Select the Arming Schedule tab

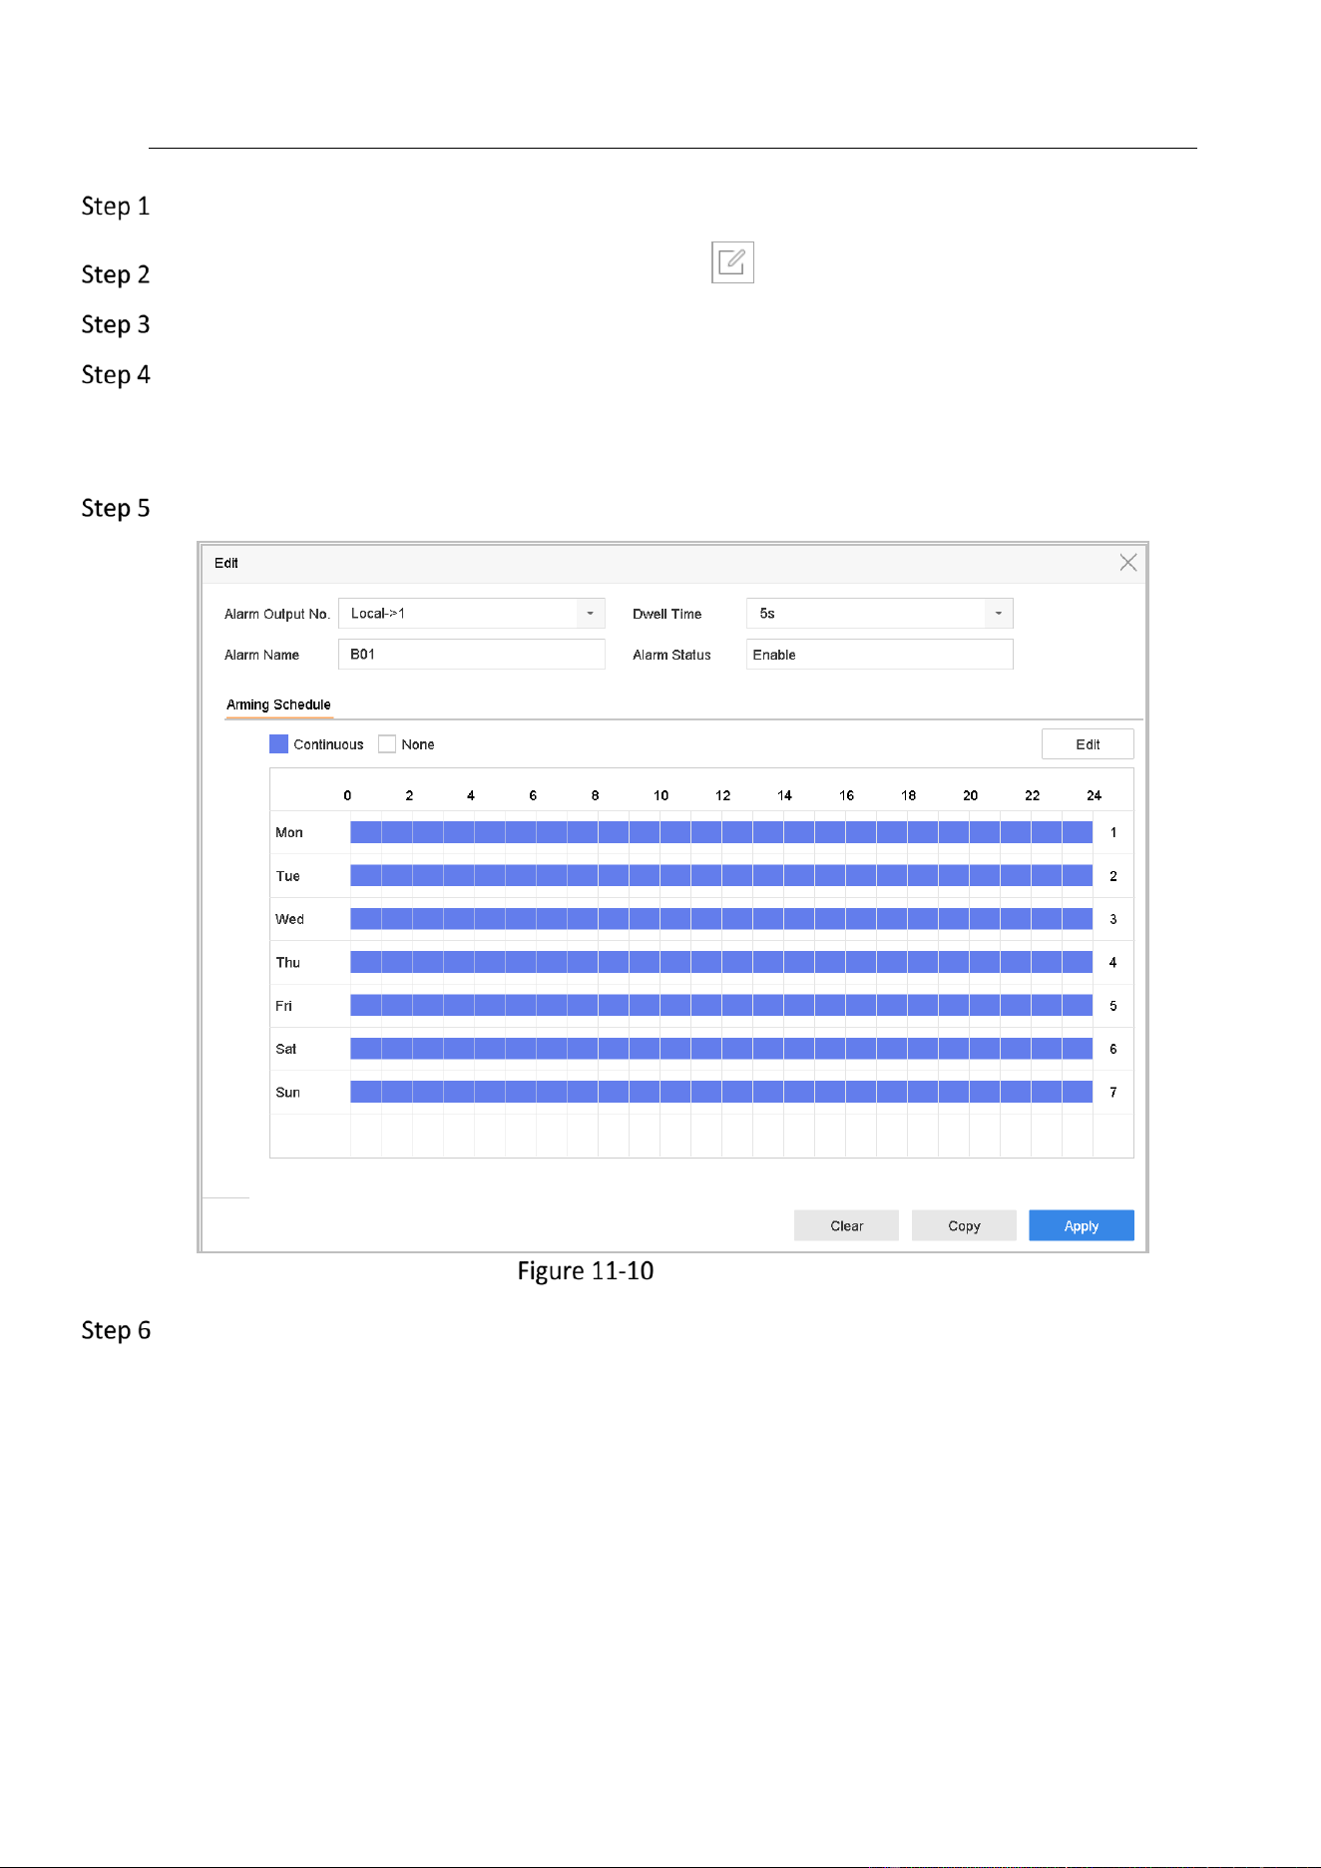click(278, 704)
